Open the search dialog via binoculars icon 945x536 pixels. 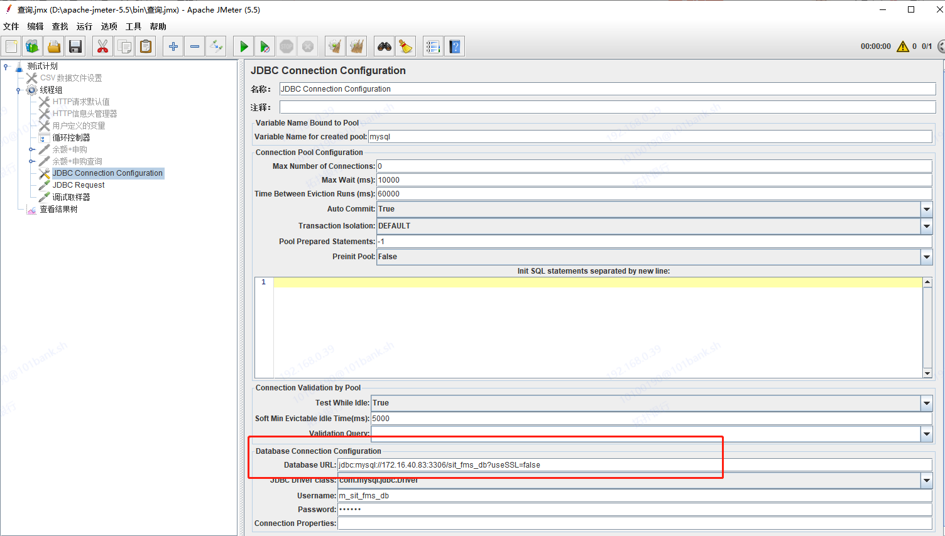click(384, 46)
